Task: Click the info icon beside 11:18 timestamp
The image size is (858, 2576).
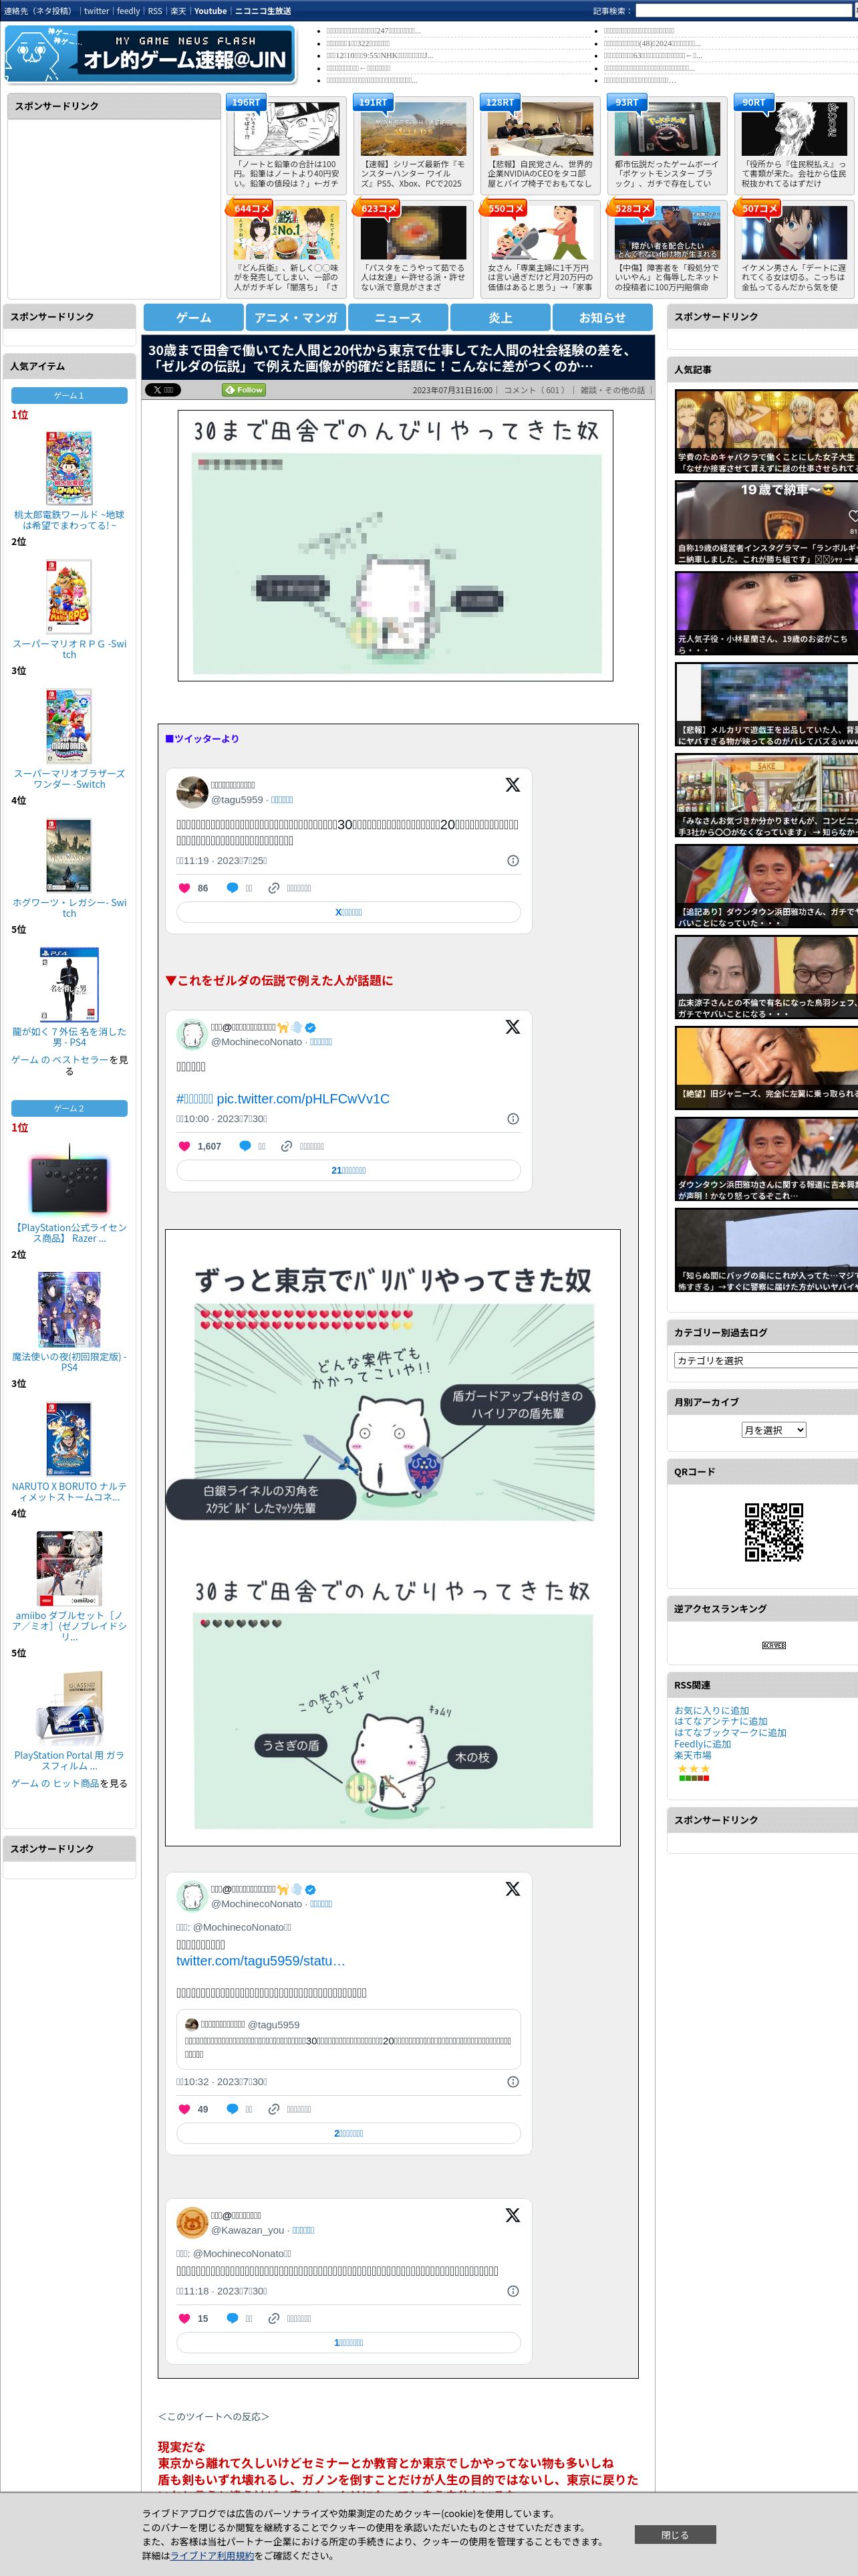Action: (x=513, y=2291)
